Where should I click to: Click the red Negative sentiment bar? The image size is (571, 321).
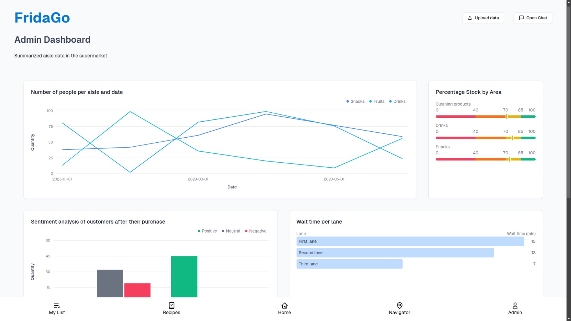pos(137,290)
